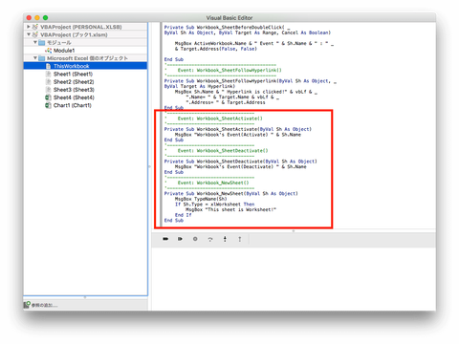Viewport: 459px width, 344px height.
Task: Select the モジュール folder label
Action: 59,42
